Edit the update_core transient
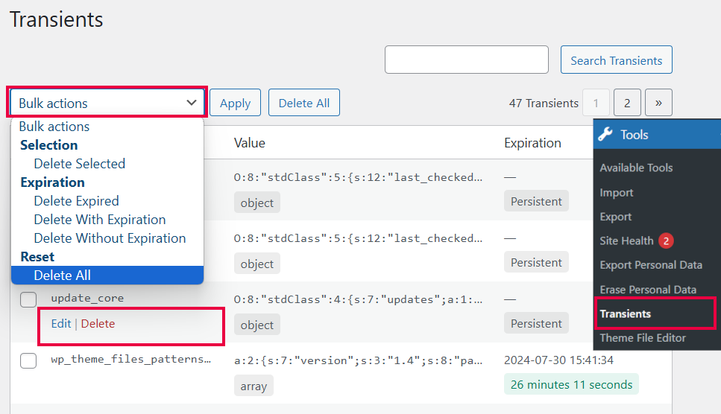 click(61, 324)
